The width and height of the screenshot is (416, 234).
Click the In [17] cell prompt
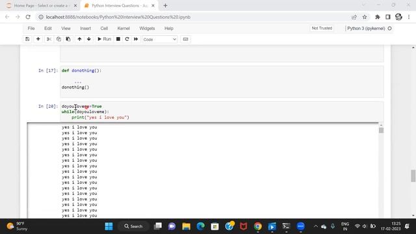pos(48,71)
